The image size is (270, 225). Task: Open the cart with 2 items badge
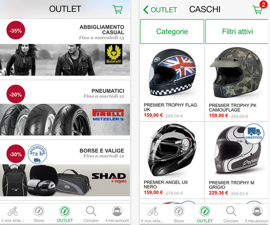tap(260, 8)
